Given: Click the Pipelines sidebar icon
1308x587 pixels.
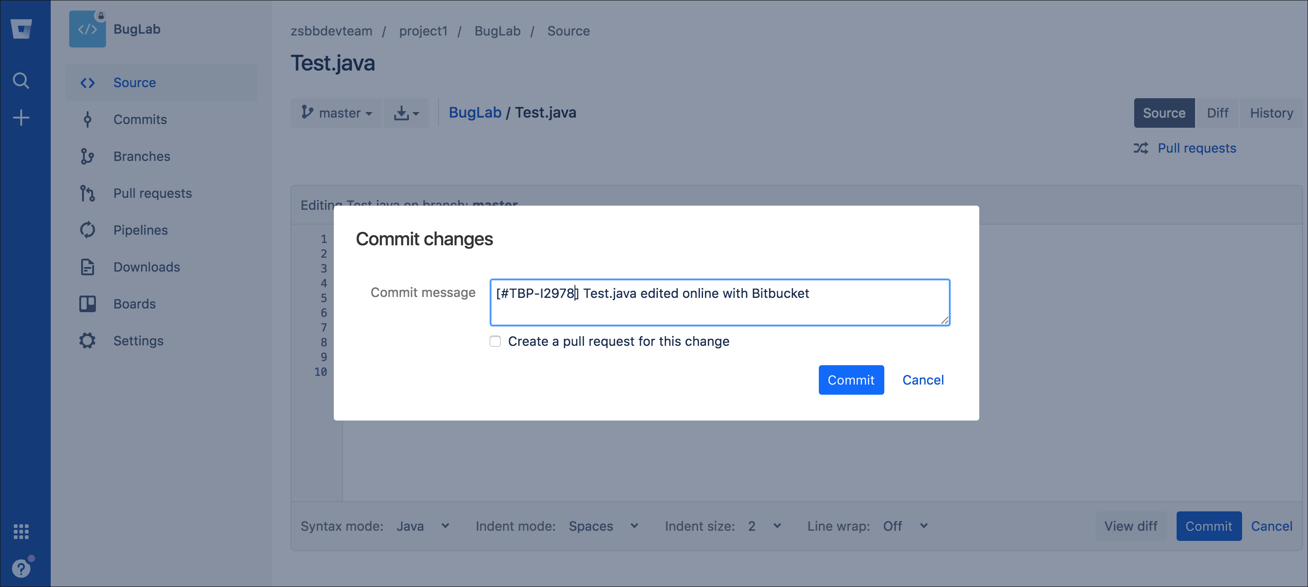Looking at the screenshot, I should click(x=87, y=230).
